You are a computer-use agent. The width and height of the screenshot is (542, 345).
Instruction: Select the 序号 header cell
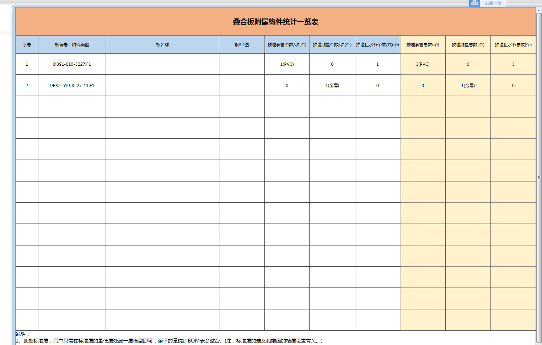27,44
